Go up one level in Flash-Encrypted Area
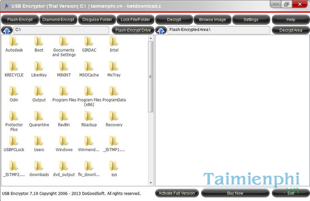Image resolution: width=310 pixels, height=201 pixels. (x=161, y=30)
